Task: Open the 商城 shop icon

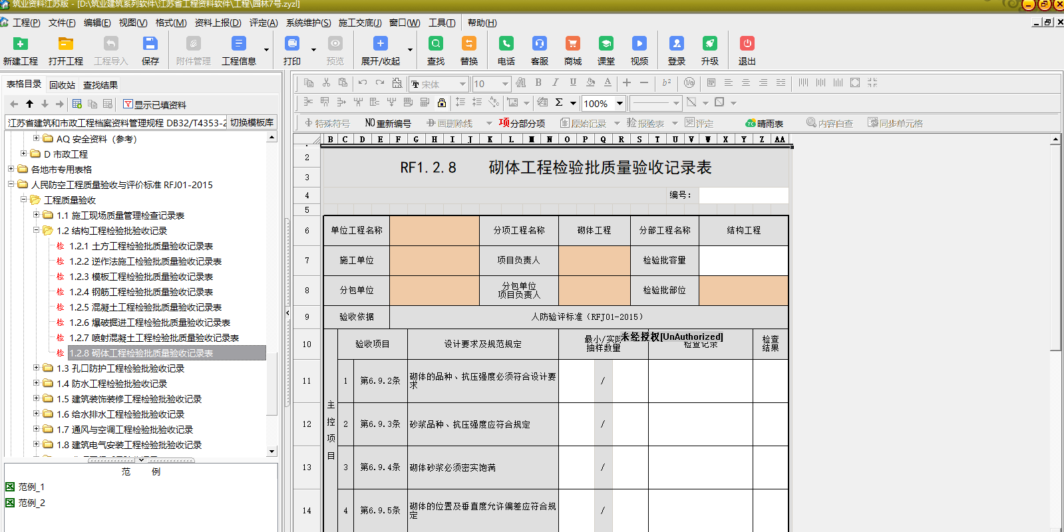Action: click(x=572, y=45)
